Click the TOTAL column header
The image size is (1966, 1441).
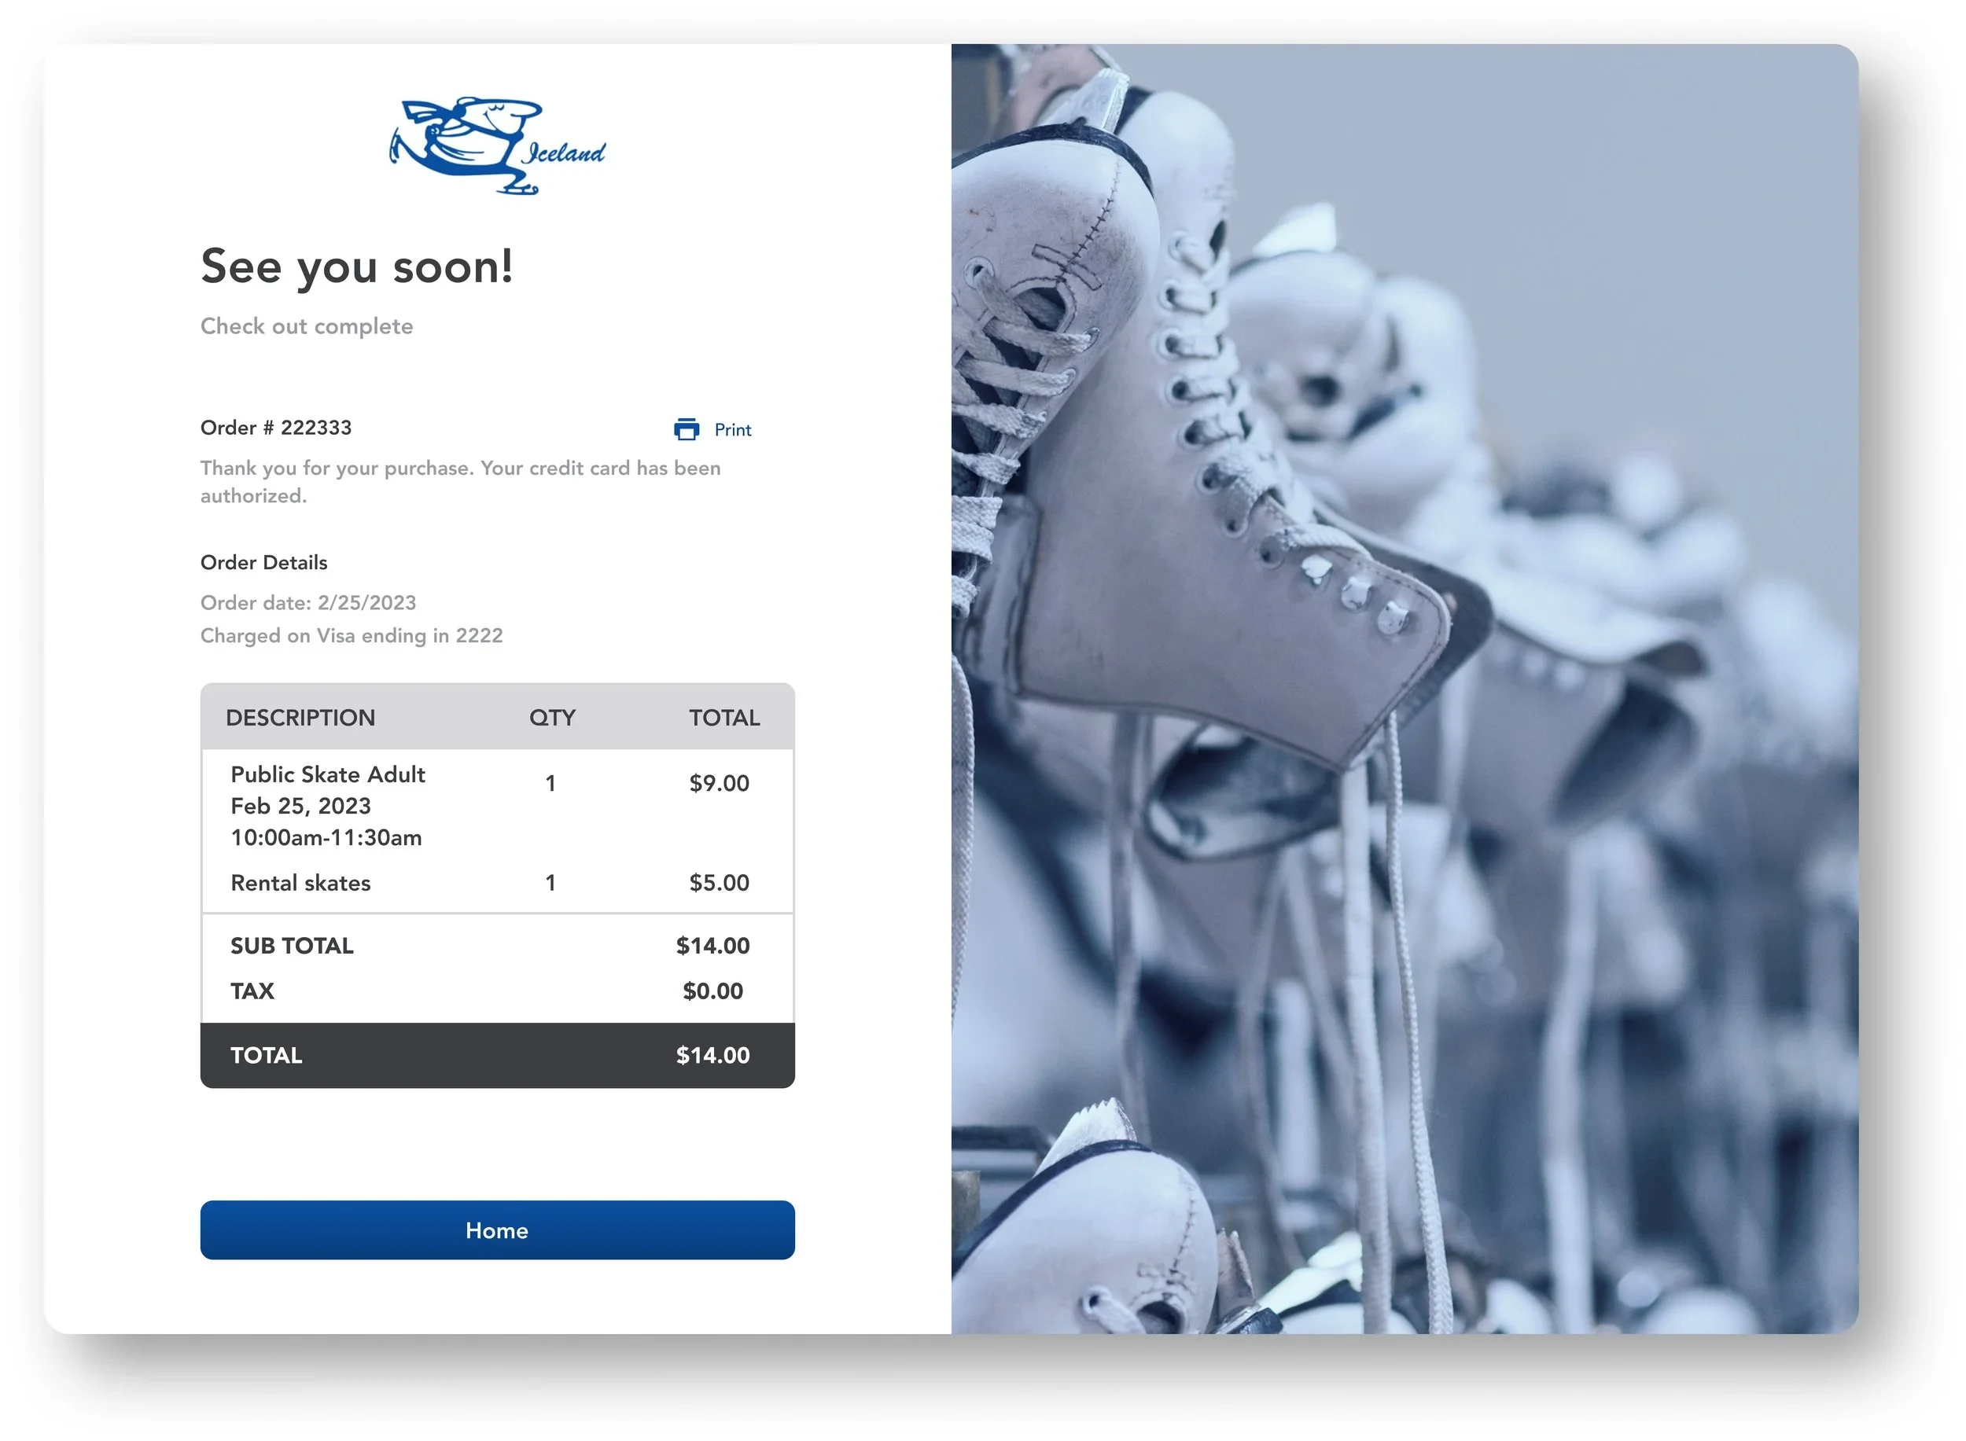click(x=723, y=717)
